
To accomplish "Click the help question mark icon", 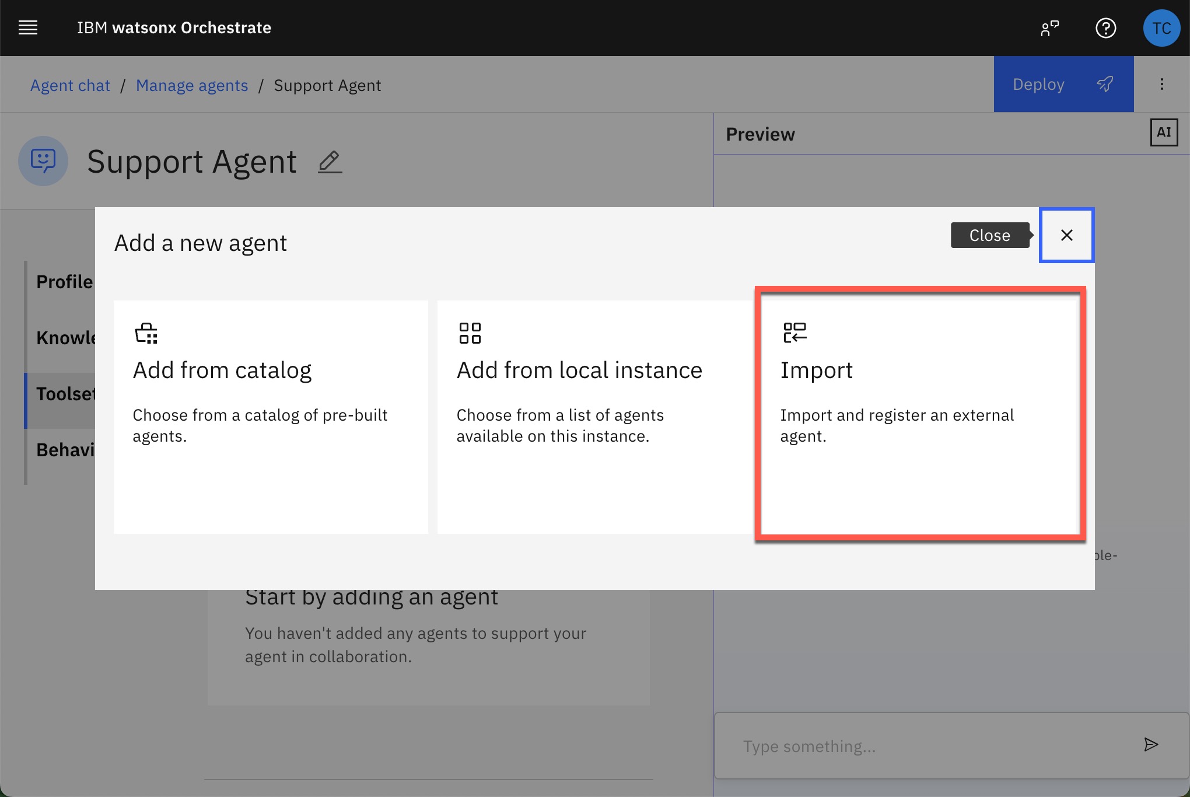I will [1106, 28].
